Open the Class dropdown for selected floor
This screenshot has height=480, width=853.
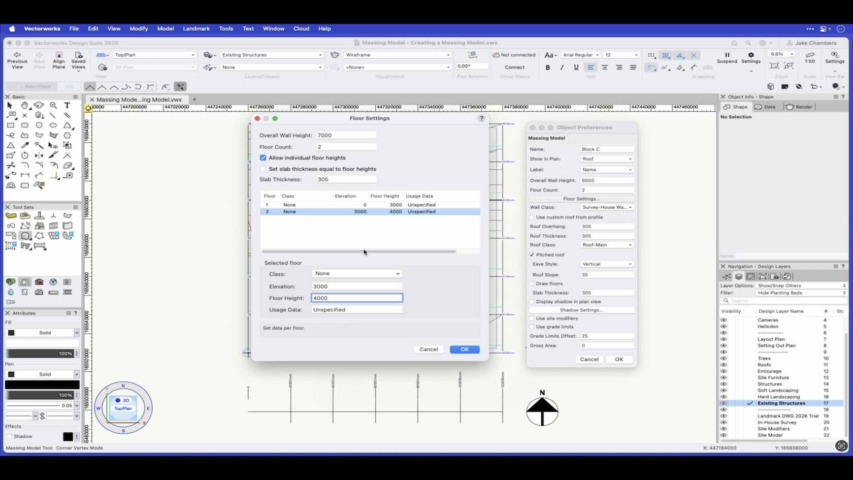356,274
